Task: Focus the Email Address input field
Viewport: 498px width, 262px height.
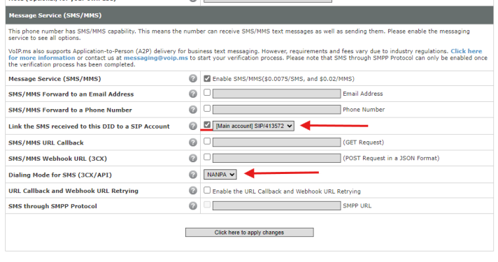Action: tap(277, 94)
